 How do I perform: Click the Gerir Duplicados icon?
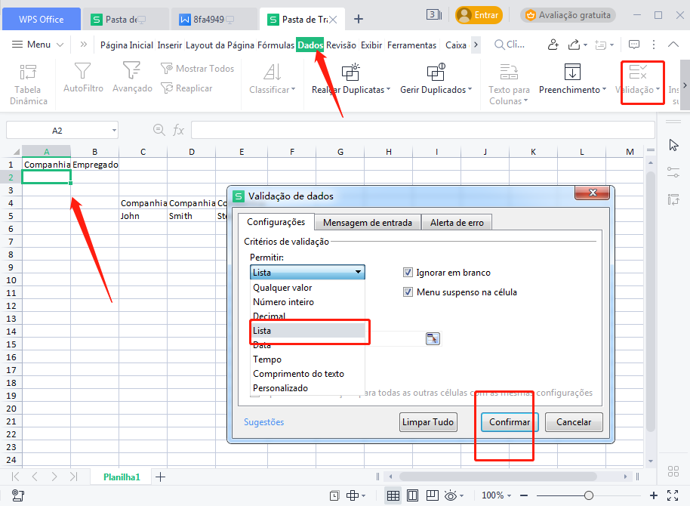tap(436, 73)
